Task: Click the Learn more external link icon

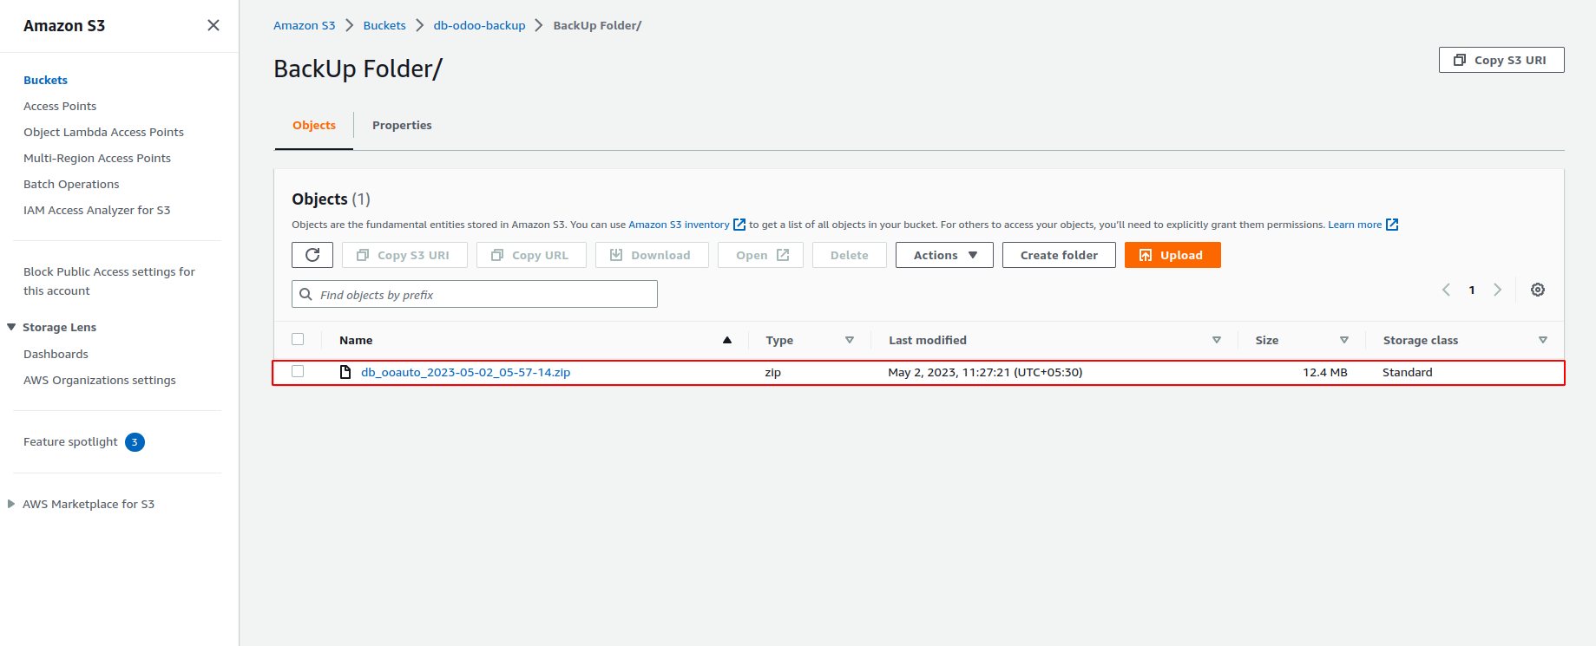Action: pos(1392,225)
